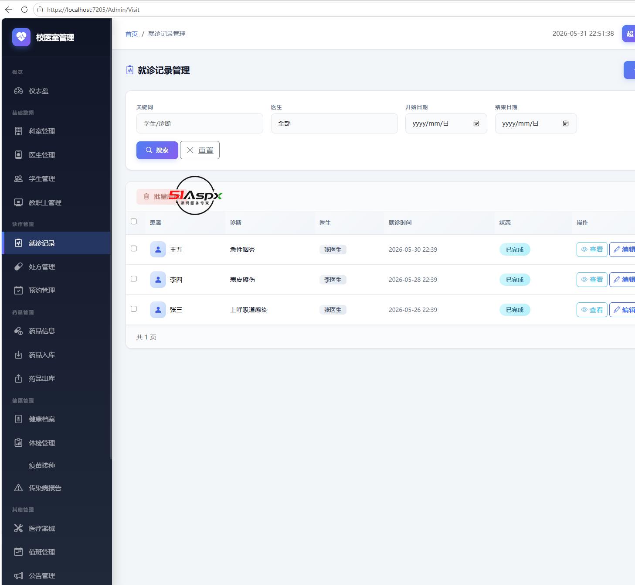The image size is (635, 585).
Task: Click the 传染病报告 warning triangle icon
Action: 18,488
